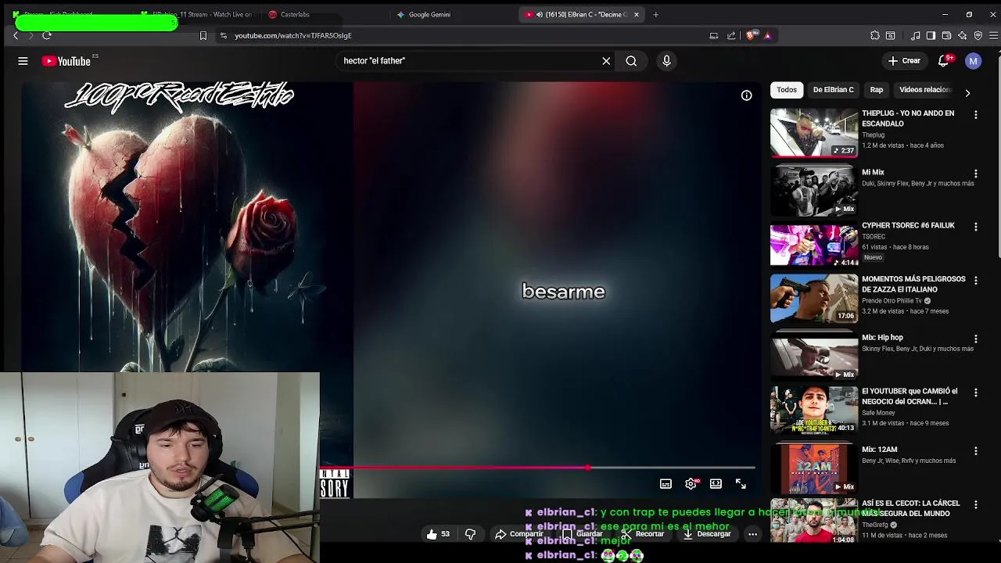The image size is (1001, 563).
Task: Open the CYPHER TSOREC #6 thumbnail
Action: coord(814,245)
